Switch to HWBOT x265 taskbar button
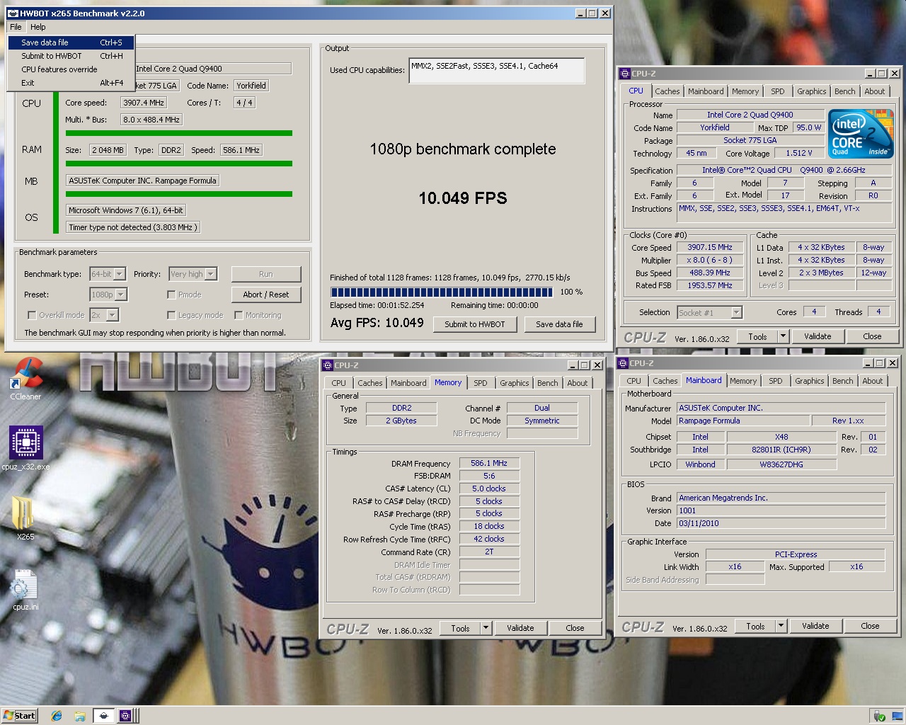Viewport: 906px width, 725px height. (103, 716)
